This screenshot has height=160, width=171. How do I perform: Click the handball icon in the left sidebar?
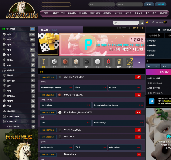tap(4, 75)
